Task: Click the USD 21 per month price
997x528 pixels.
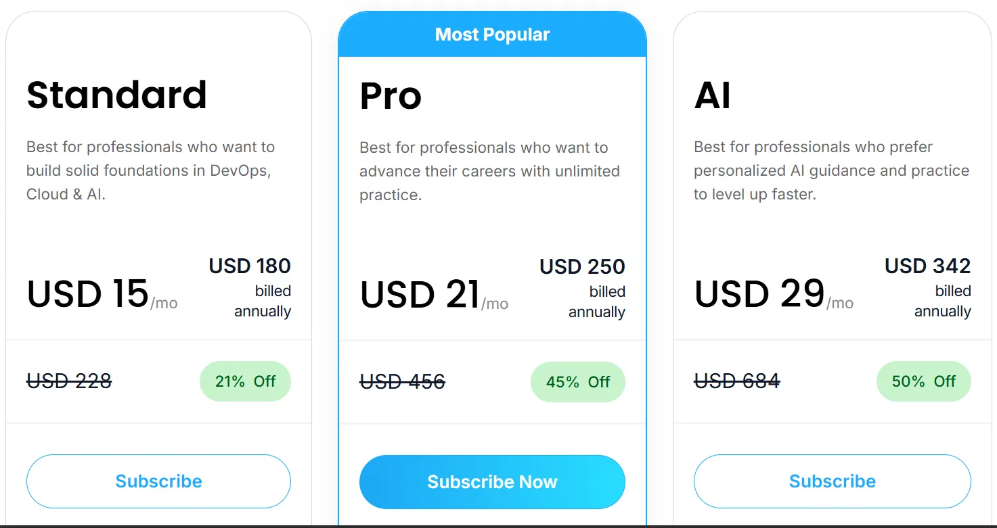Action: tap(420, 295)
